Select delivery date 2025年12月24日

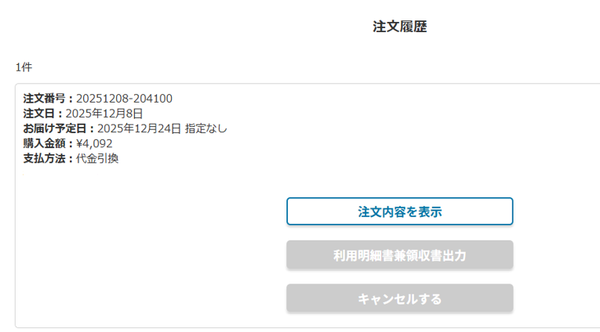pyautogui.click(x=139, y=128)
